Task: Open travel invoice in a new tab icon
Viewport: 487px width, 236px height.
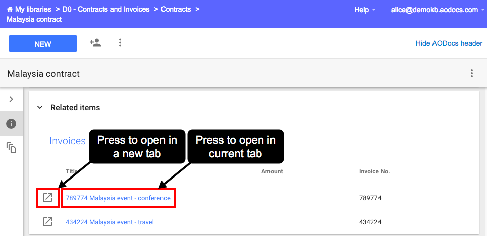Action: click(47, 222)
